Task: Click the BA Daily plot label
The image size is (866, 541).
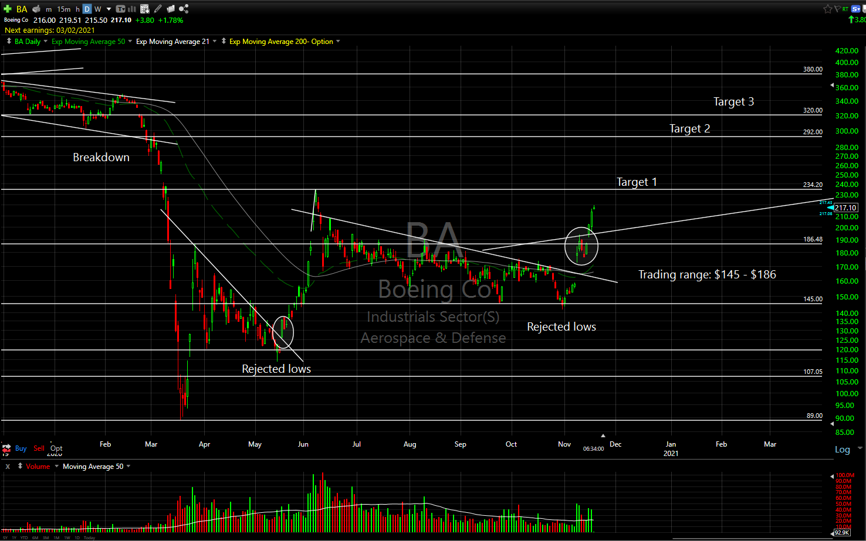Action: tap(28, 42)
